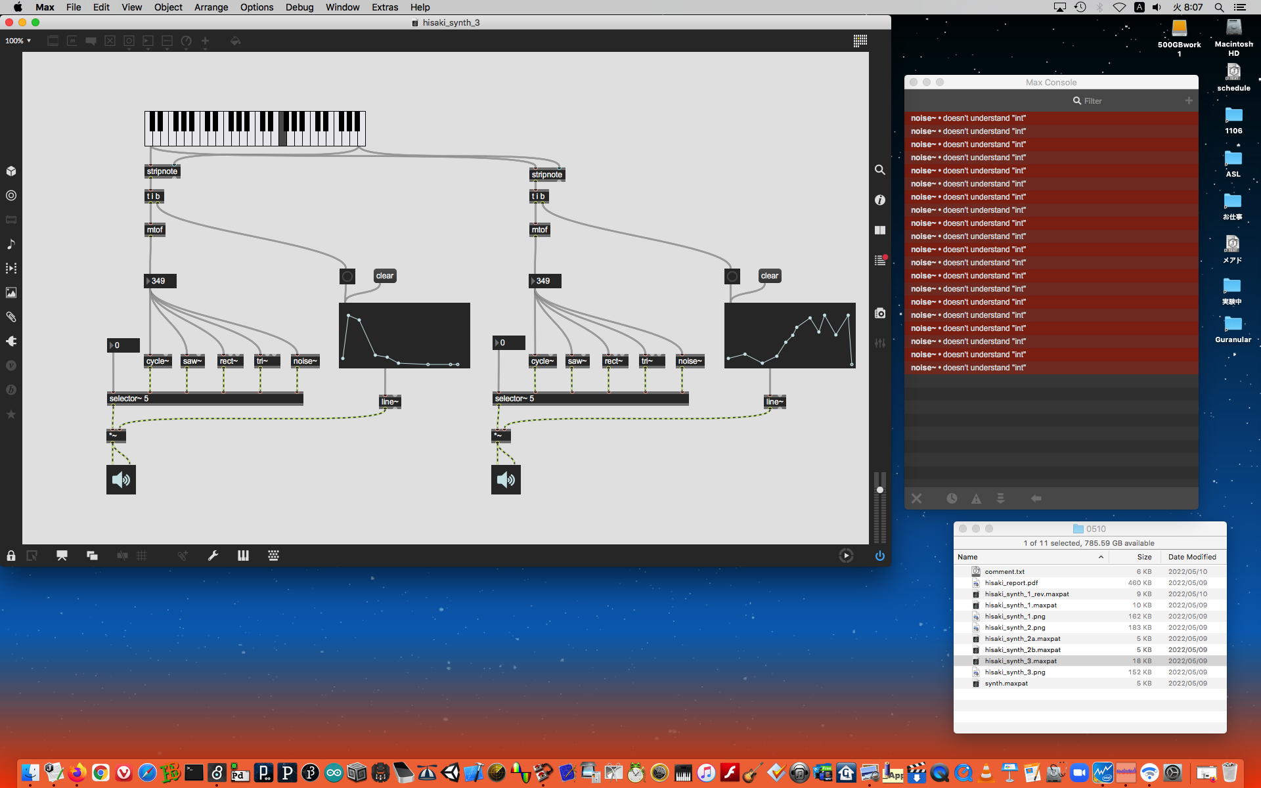Toggle the left ezdac~ speaker object
1261x788 pixels.
121,479
